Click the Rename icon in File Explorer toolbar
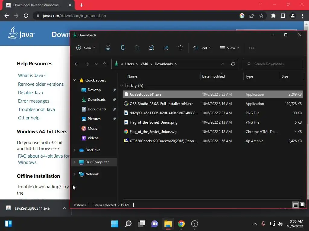This screenshot has height=231, width=309. (x=151, y=48)
